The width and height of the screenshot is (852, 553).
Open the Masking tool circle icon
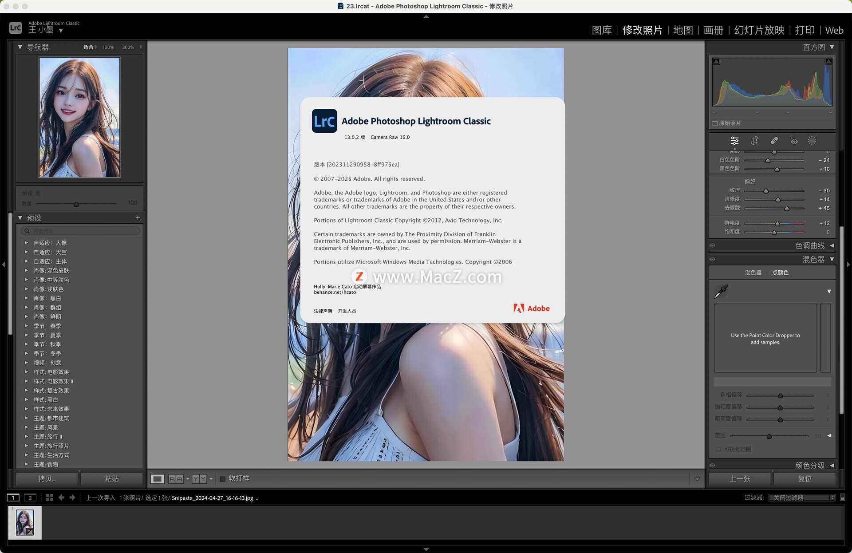812,141
